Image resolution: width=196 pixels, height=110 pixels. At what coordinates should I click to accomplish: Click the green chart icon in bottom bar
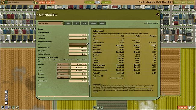tap(14, 107)
